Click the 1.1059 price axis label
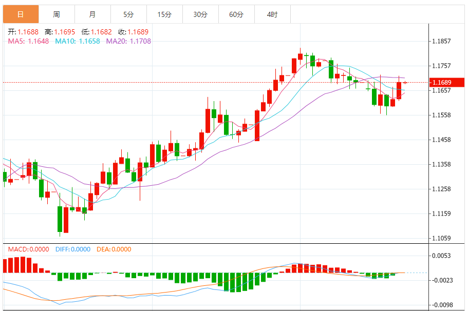 pos(441,238)
